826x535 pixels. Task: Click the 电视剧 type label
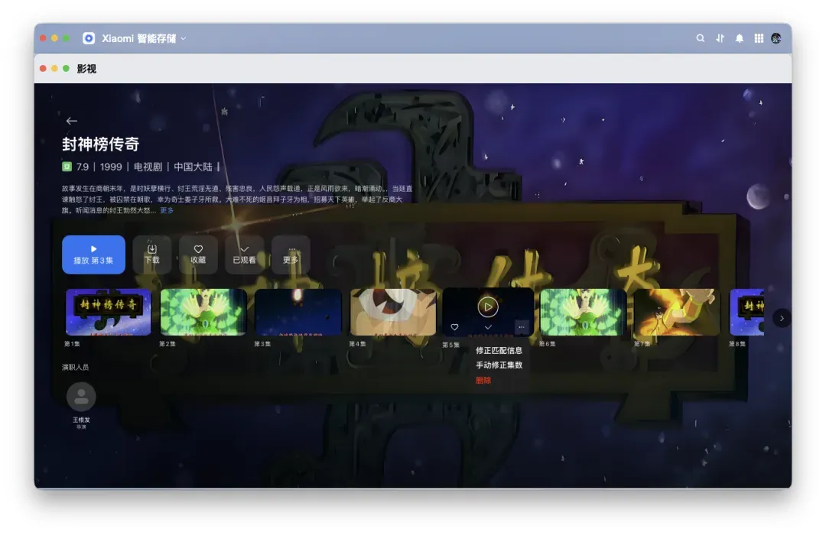pyautogui.click(x=148, y=167)
